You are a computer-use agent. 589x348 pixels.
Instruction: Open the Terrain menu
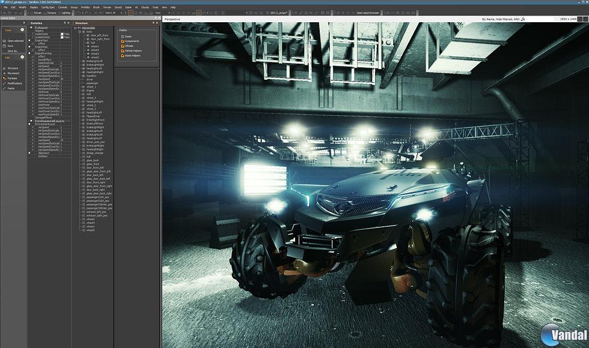(x=107, y=7)
